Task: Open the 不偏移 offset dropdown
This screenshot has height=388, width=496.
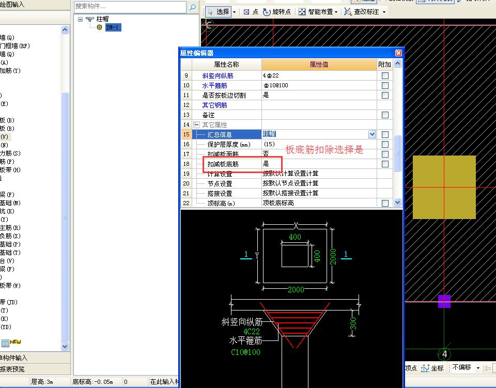Action: (x=478, y=368)
